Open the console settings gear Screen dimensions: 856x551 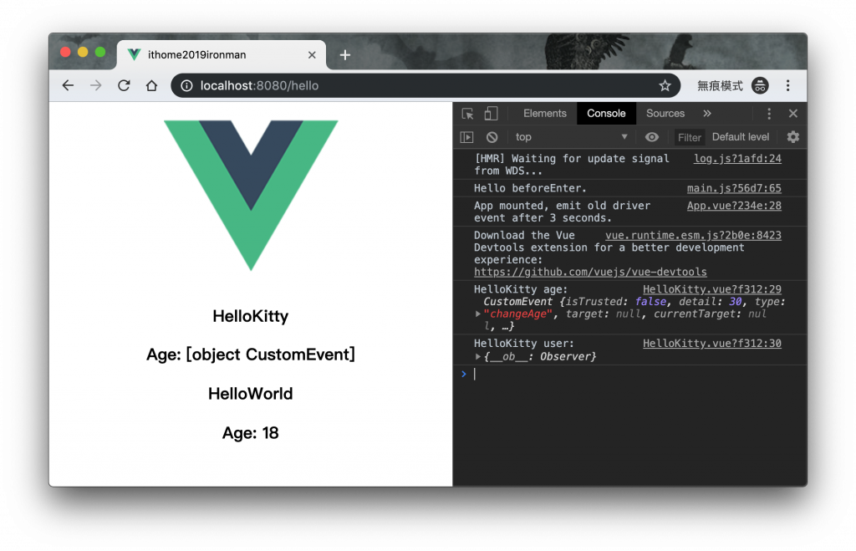point(792,137)
